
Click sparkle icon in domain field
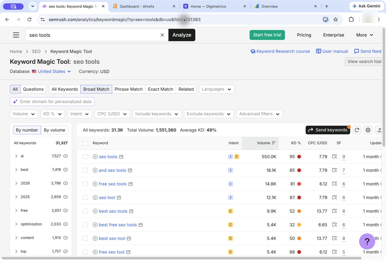point(15,102)
